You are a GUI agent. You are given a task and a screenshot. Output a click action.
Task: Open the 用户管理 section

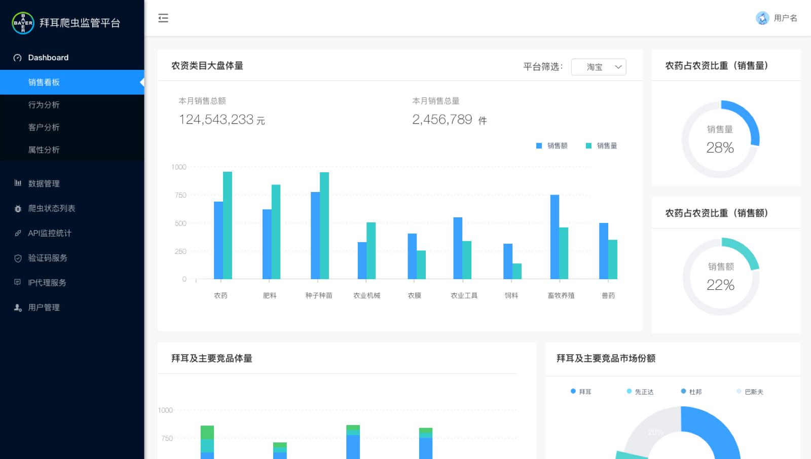click(x=46, y=307)
